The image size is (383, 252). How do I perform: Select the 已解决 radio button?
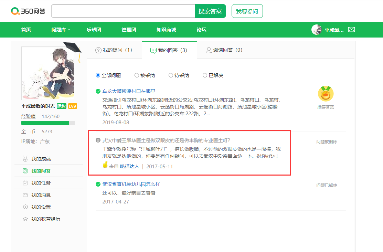pyautogui.click(x=205, y=75)
